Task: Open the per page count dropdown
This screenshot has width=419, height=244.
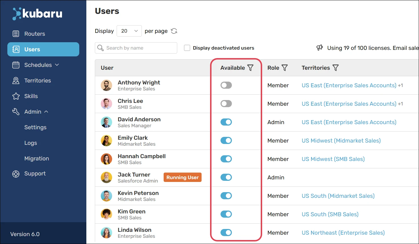Action: coord(129,31)
